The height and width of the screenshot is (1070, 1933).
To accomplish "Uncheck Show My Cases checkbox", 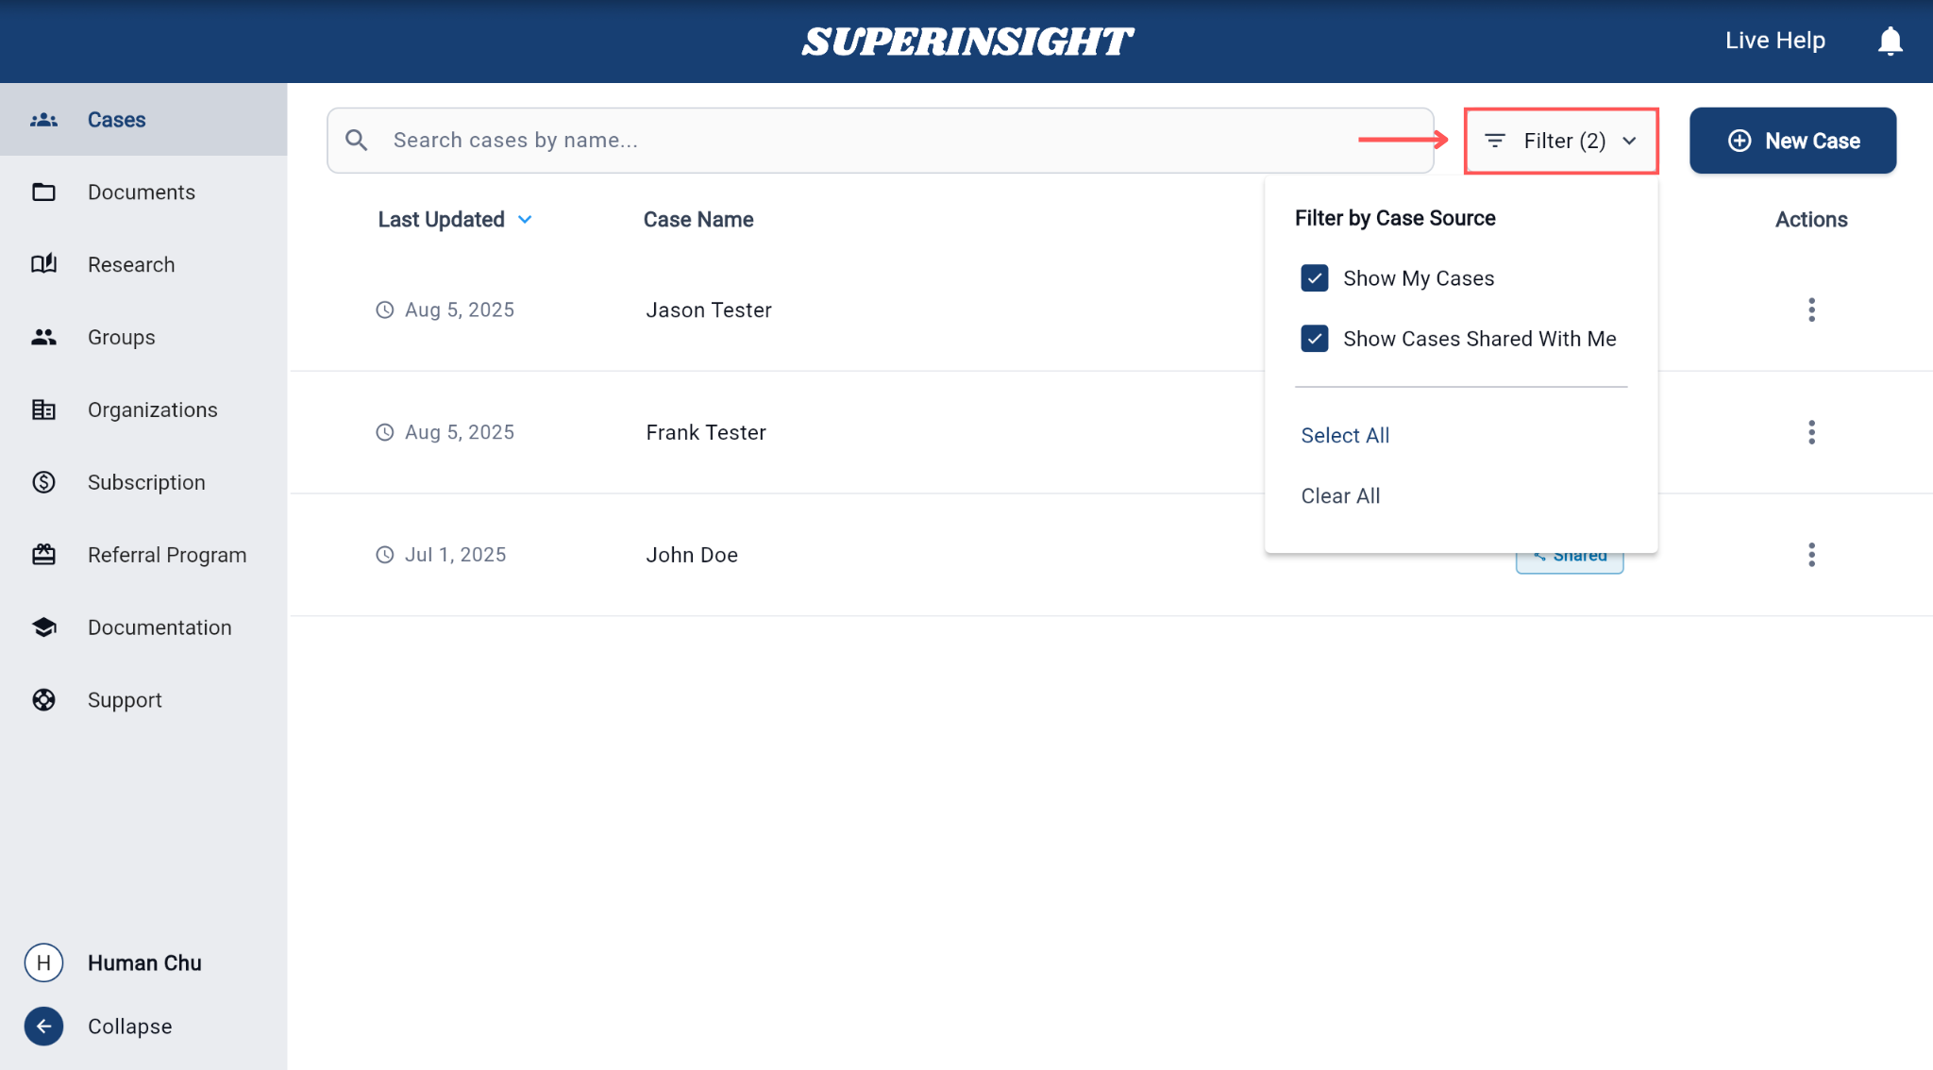I will tap(1314, 278).
